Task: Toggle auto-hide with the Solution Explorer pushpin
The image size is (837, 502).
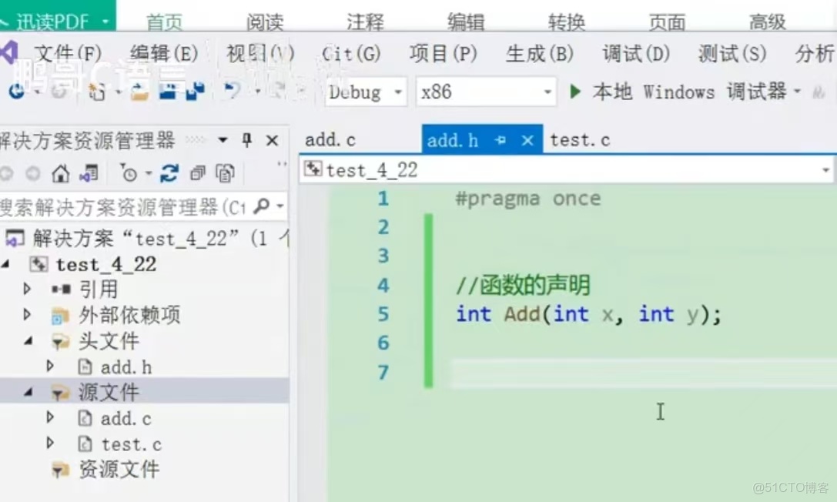Action: click(x=246, y=140)
